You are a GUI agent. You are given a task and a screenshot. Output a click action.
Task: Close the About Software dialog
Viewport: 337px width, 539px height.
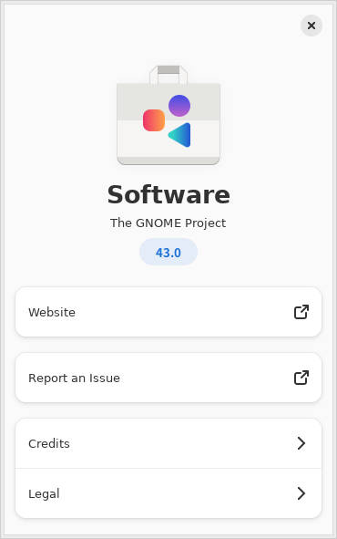coord(311,26)
